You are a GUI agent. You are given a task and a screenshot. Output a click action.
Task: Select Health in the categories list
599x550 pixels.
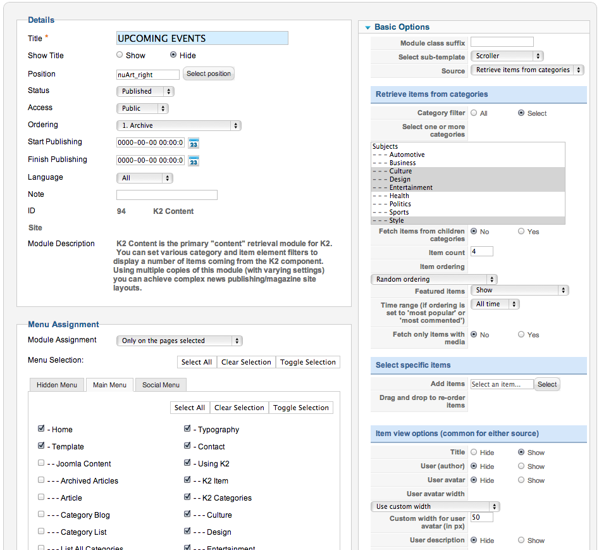pyautogui.click(x=467, y=196)
